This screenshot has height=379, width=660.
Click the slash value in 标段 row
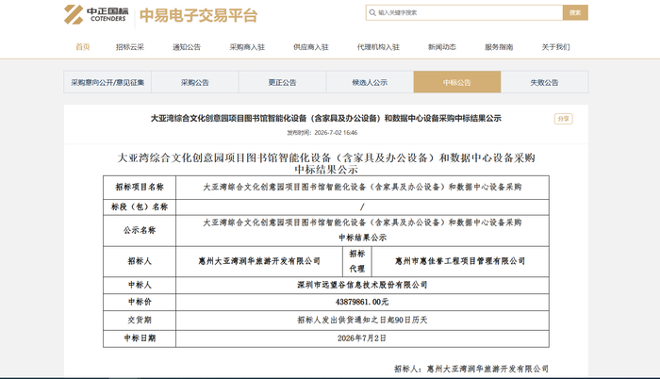point(362,206)
